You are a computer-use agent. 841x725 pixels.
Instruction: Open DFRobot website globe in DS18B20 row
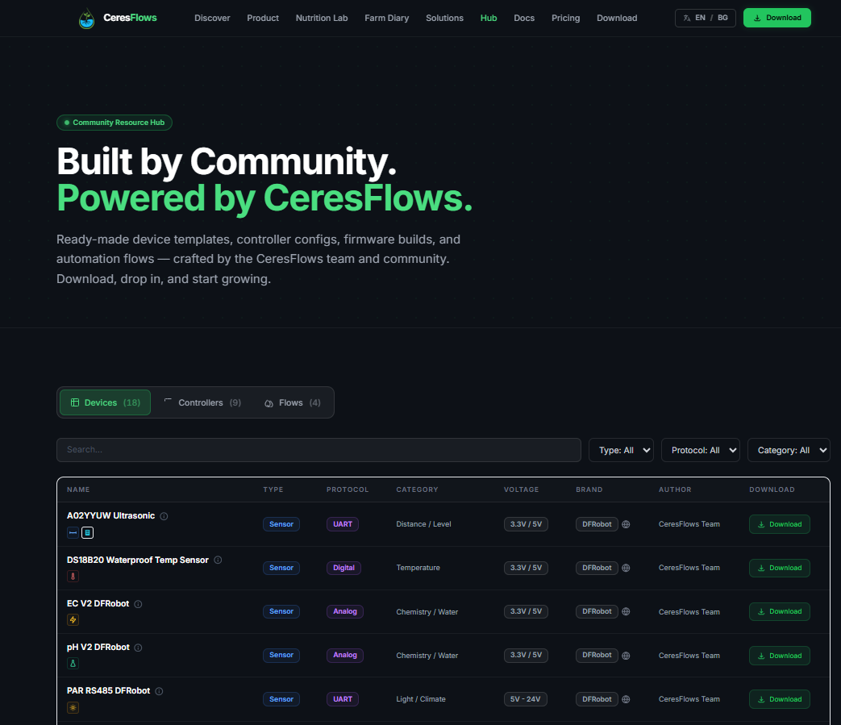pyautogui.click(x=626, y=568)
